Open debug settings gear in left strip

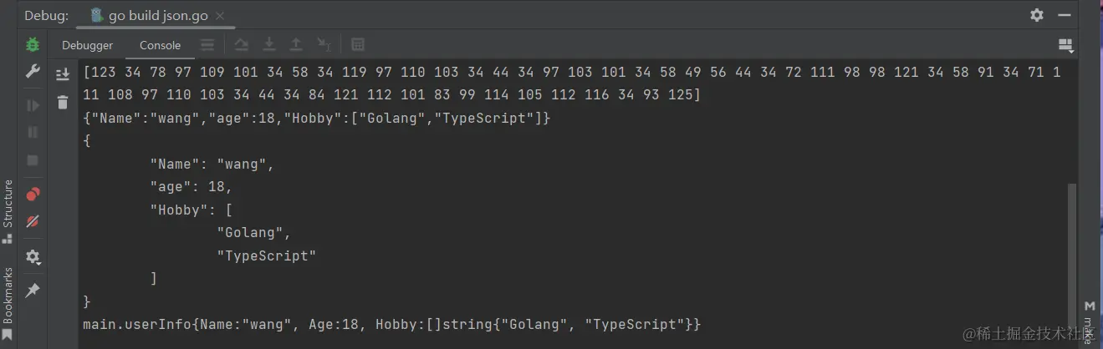[x=33, y=256]
